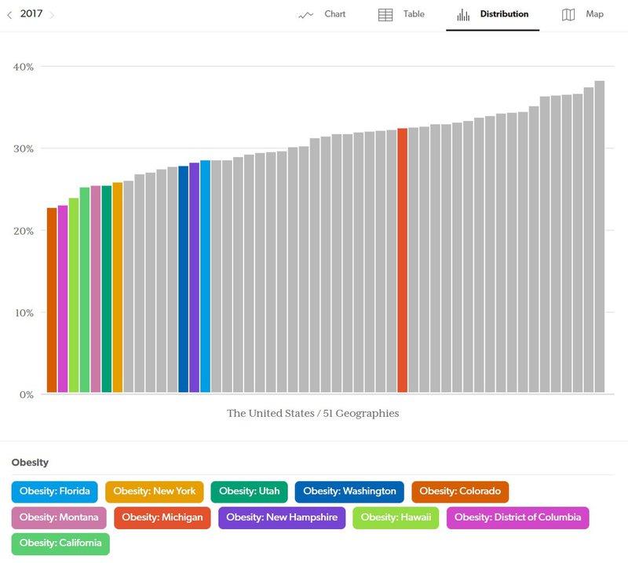Open the Map tab
Screen dimensions: 628x563
pyautogui.click(x=594, y=14)
